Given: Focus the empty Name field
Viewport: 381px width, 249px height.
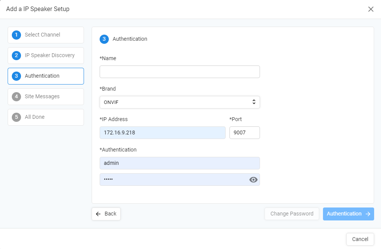Looking at the screenshot, I should [x=179, y=72].
